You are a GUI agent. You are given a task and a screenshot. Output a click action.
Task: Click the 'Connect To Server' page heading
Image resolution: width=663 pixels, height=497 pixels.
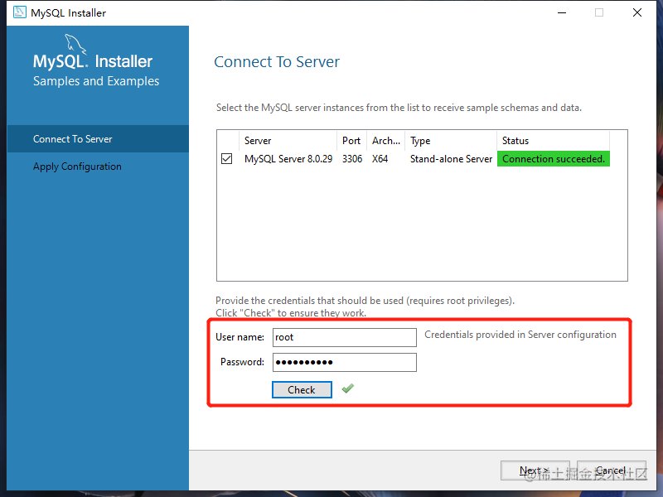tap(277, 61)
